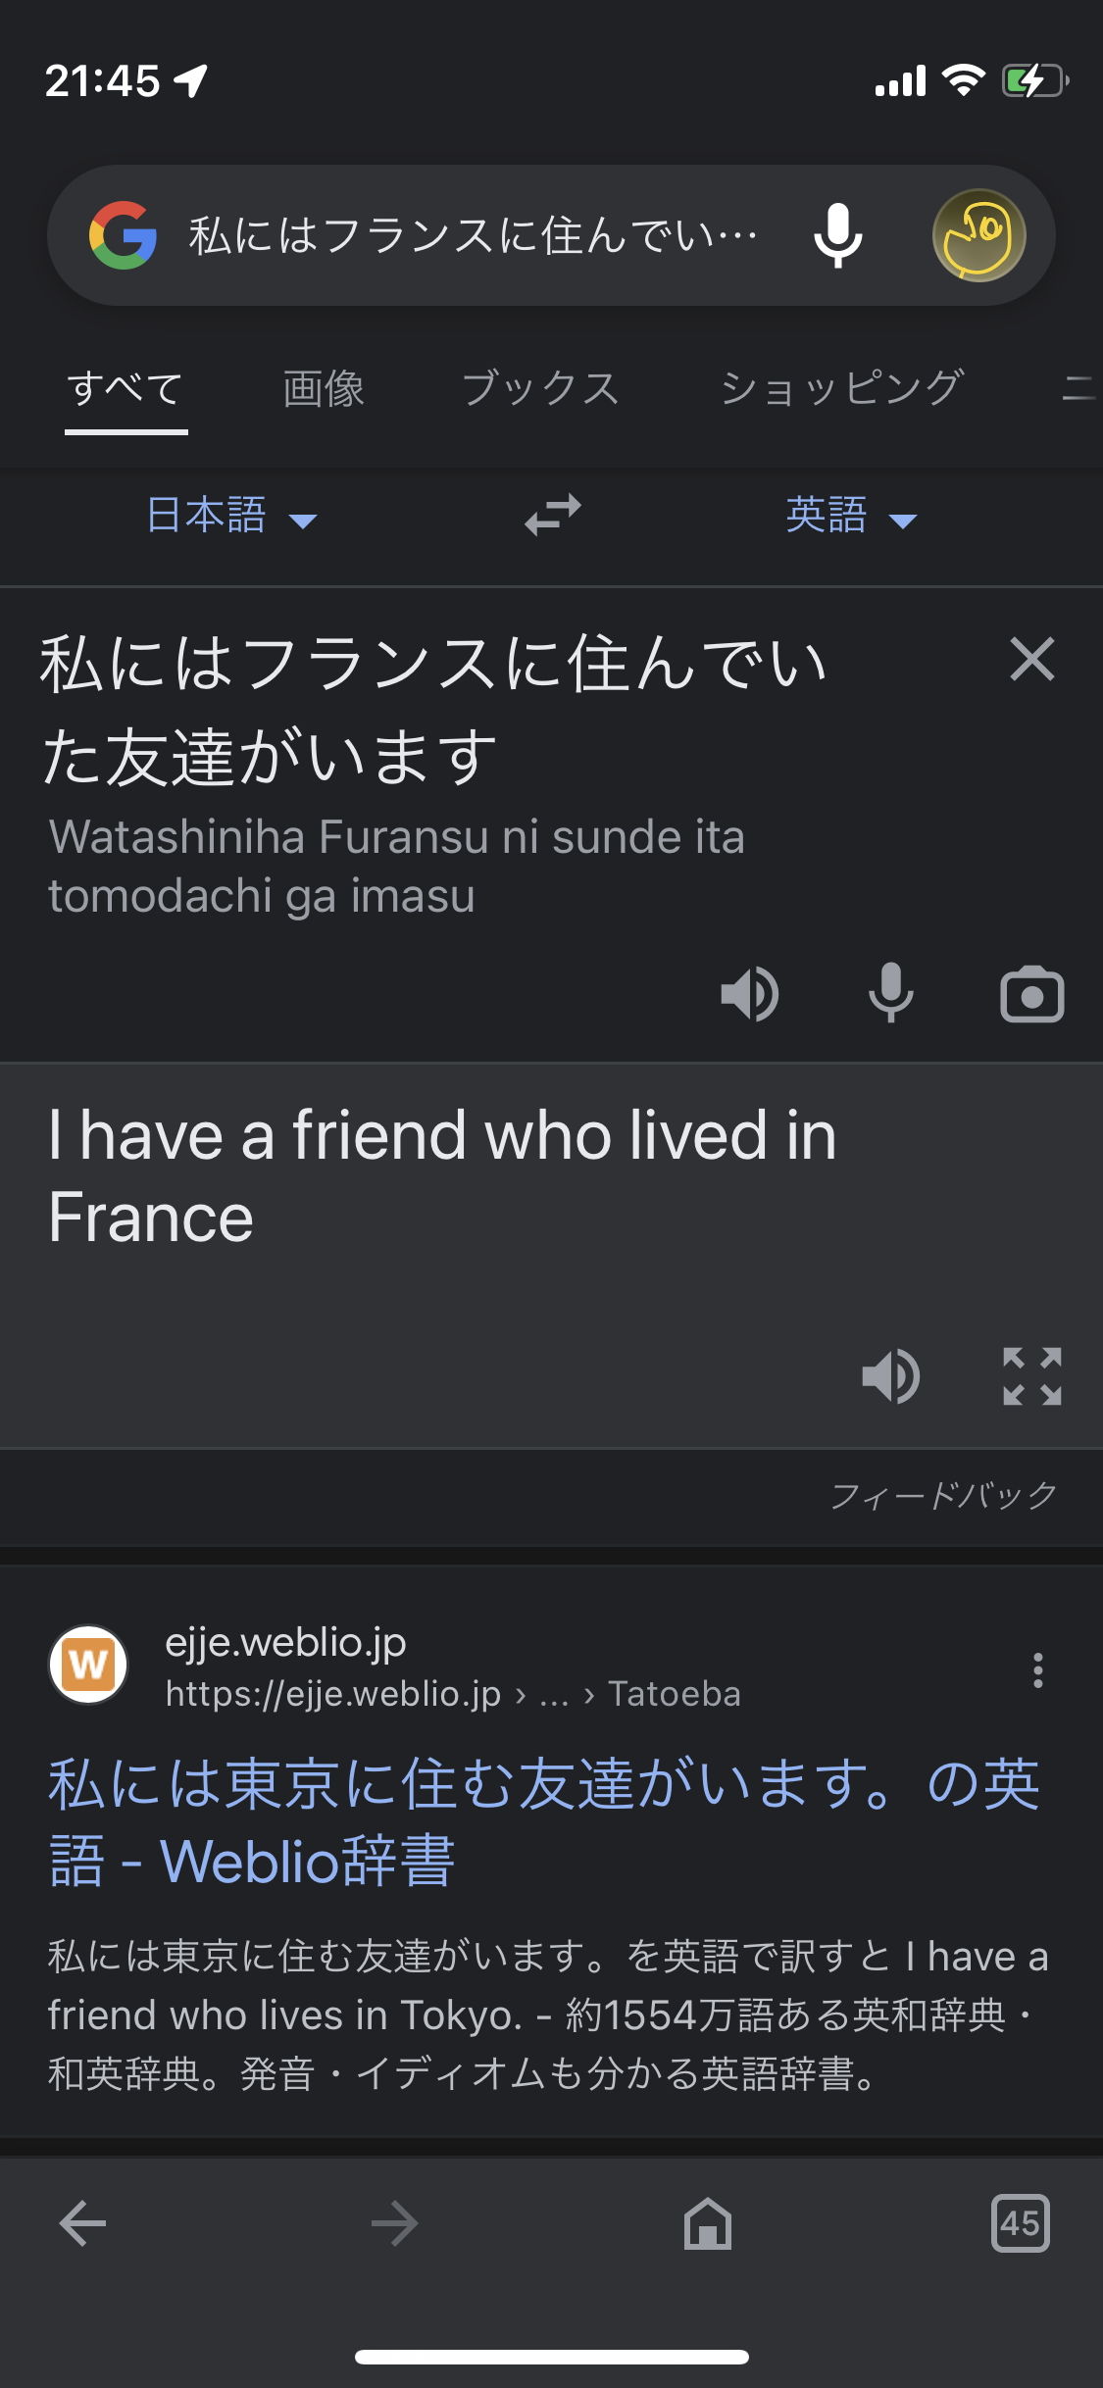Swap the translation languages
Screen dimensions: 1103x2388
tap(553, 515)
